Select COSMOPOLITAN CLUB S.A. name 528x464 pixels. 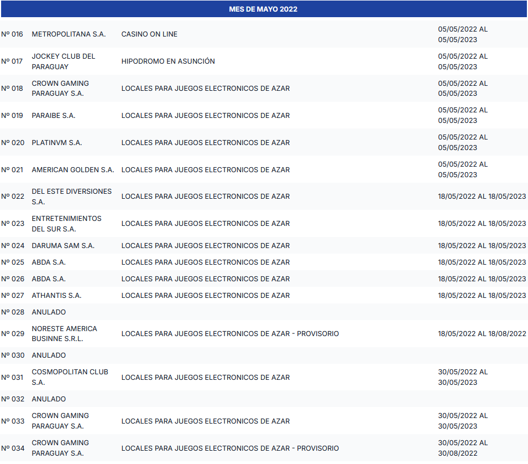70,378
